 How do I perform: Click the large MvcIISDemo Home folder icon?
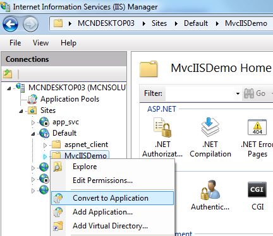point(149,69)
